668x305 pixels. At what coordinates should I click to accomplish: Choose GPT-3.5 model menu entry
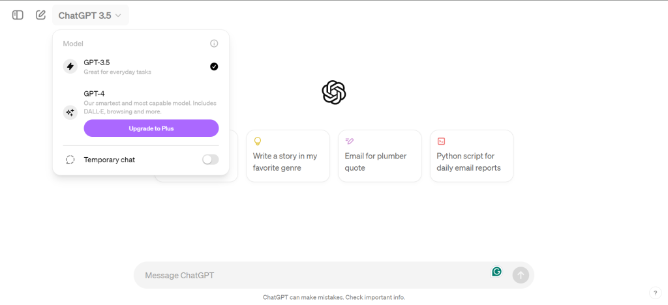point(141,66)
